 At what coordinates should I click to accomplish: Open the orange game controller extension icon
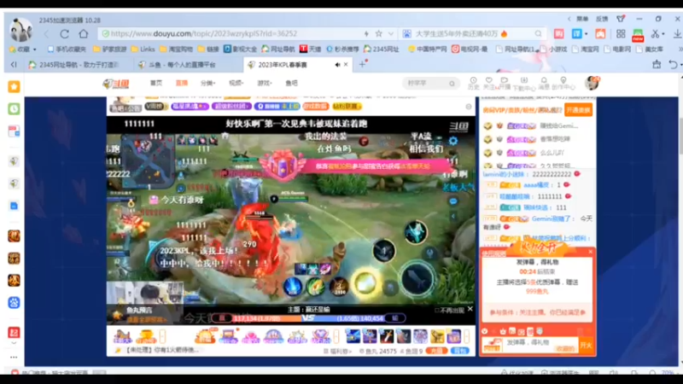(600, 33)
